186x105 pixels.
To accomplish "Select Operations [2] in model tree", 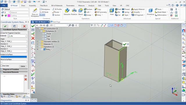I will pos(49,47).
